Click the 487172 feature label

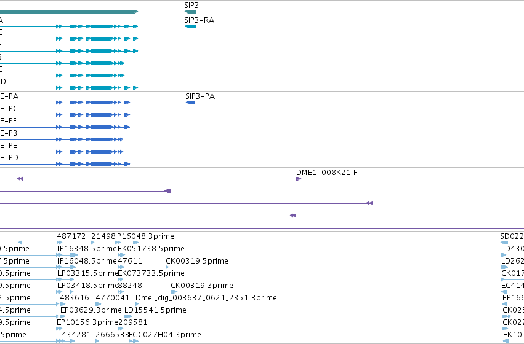[71, 237]
